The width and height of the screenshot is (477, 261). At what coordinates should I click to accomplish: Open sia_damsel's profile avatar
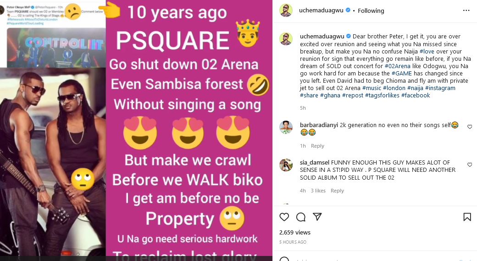pyautogui.click(x=286, y=165)
